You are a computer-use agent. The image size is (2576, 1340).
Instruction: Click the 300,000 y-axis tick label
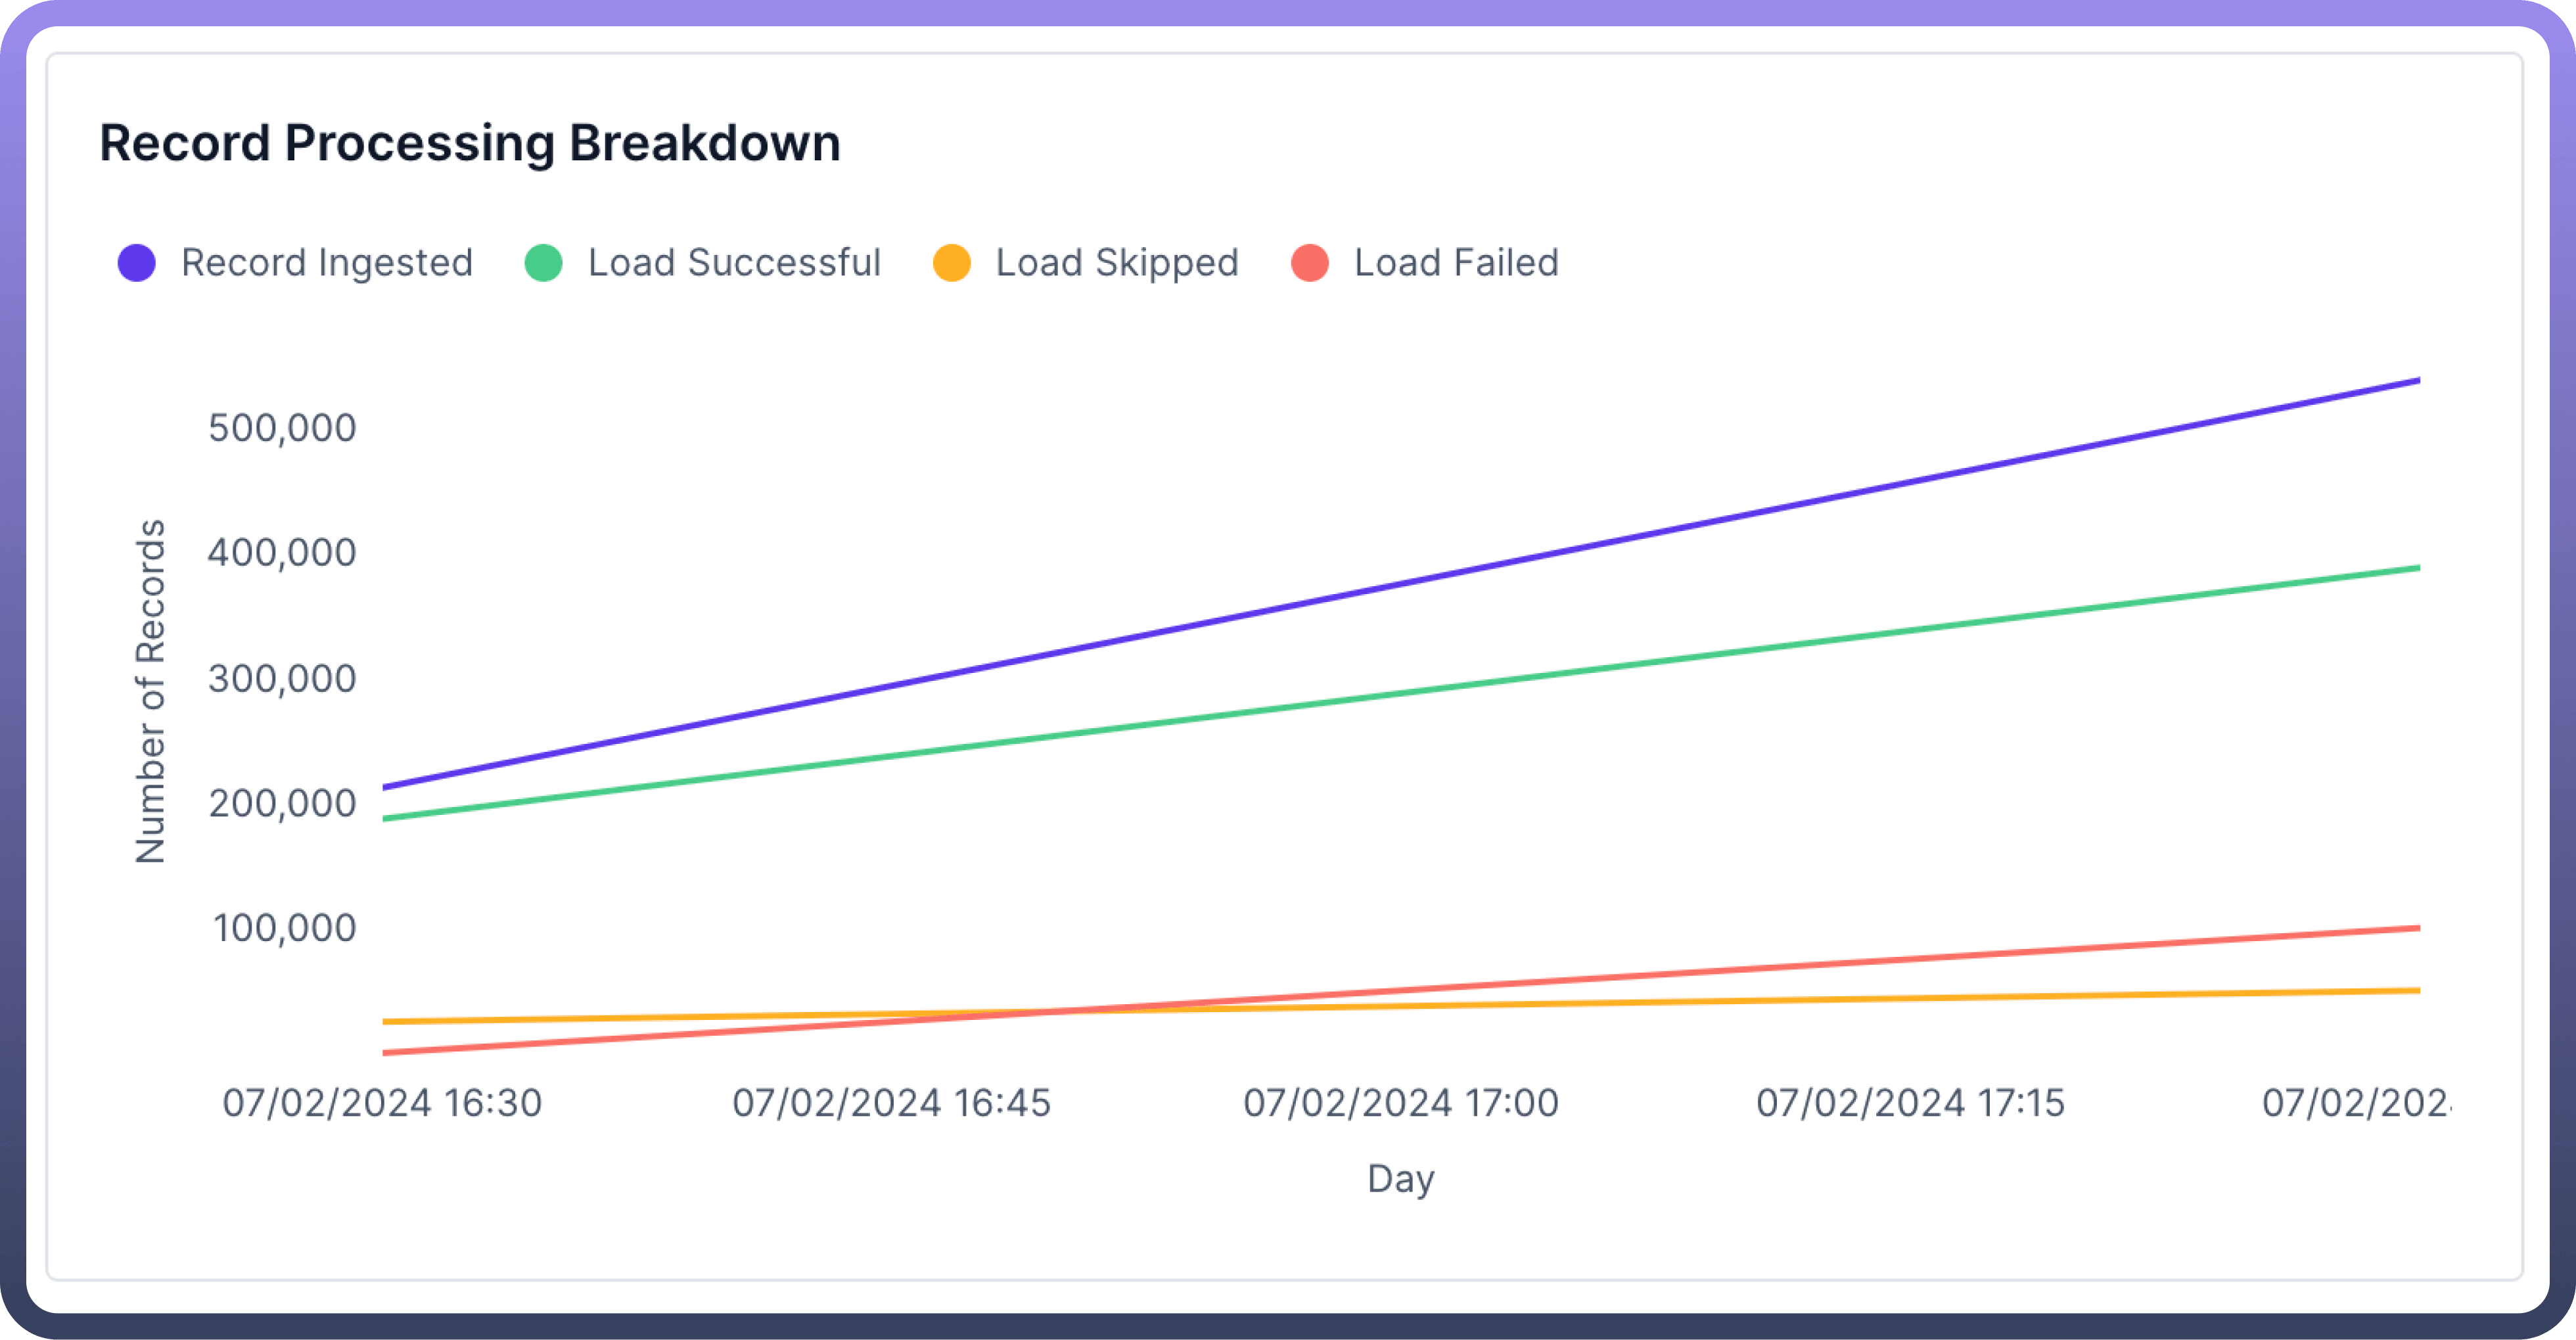(282, 679)
